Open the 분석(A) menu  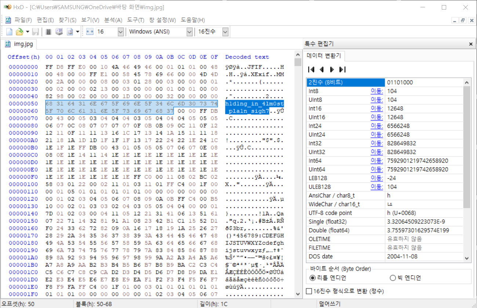coord(113,20)
